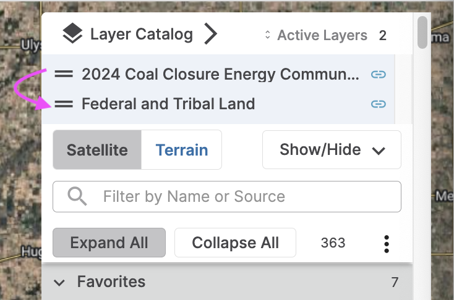
Task: Select the Active Layers label
Action: click(x=322, y=36)
